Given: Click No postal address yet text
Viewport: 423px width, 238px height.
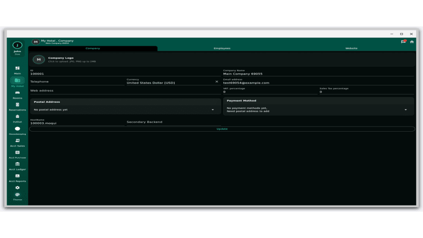Looking at the screenshot, I should point(51,109).
